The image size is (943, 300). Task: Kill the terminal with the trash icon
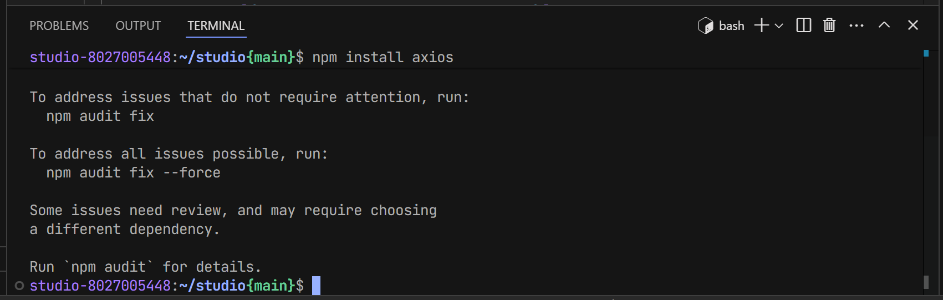829,26
